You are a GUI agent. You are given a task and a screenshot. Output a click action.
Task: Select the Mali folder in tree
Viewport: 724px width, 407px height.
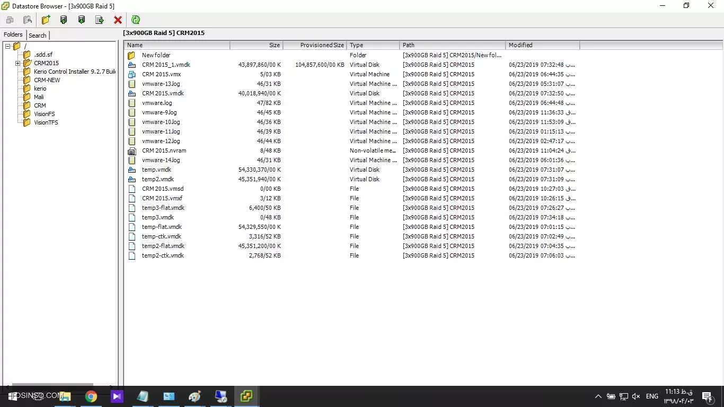pos(39,97)
